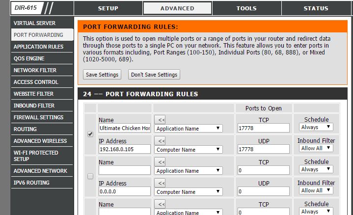Click second rule's Computer Name << button

tap(160, 183)
